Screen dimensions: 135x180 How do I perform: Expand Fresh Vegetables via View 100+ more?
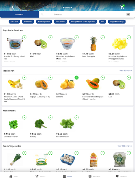125,146
